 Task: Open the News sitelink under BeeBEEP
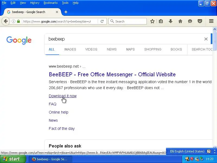click(x=53, y=120)
